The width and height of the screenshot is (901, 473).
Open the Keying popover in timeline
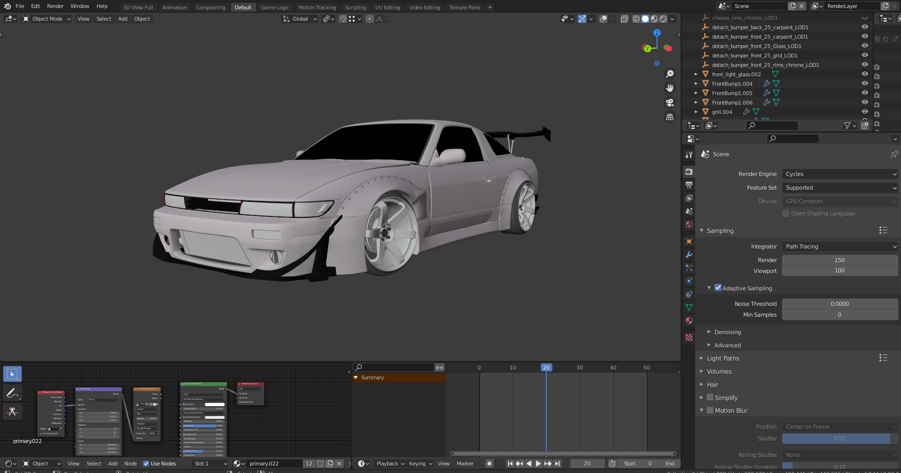420,464
